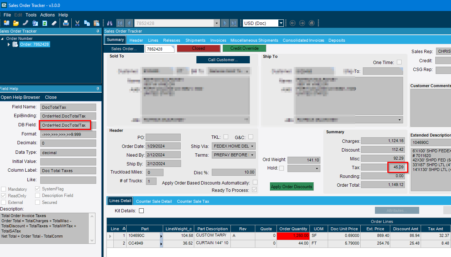Click the Clear eraser toolbar icon

coord(54,23)
